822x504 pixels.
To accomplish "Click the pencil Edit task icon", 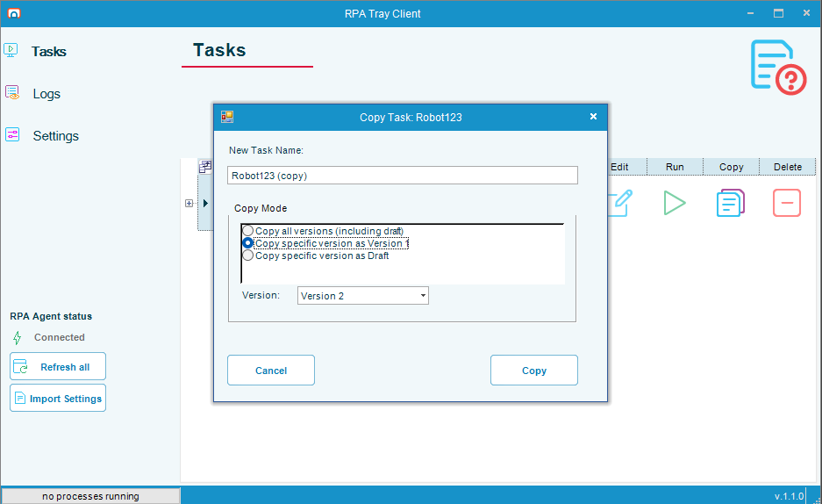I will click(619, 203).
